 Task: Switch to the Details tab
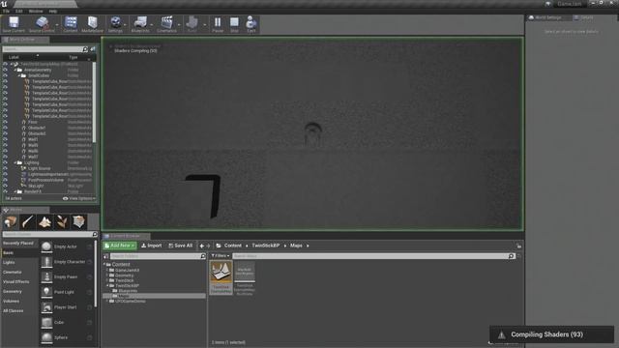point(587,17)
